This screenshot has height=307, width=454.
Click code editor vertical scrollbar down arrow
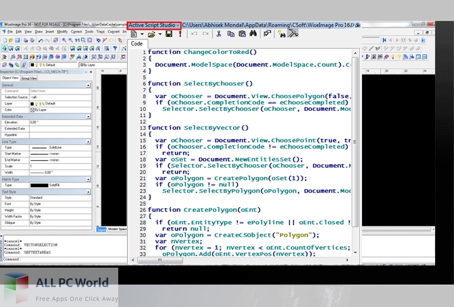355,252
